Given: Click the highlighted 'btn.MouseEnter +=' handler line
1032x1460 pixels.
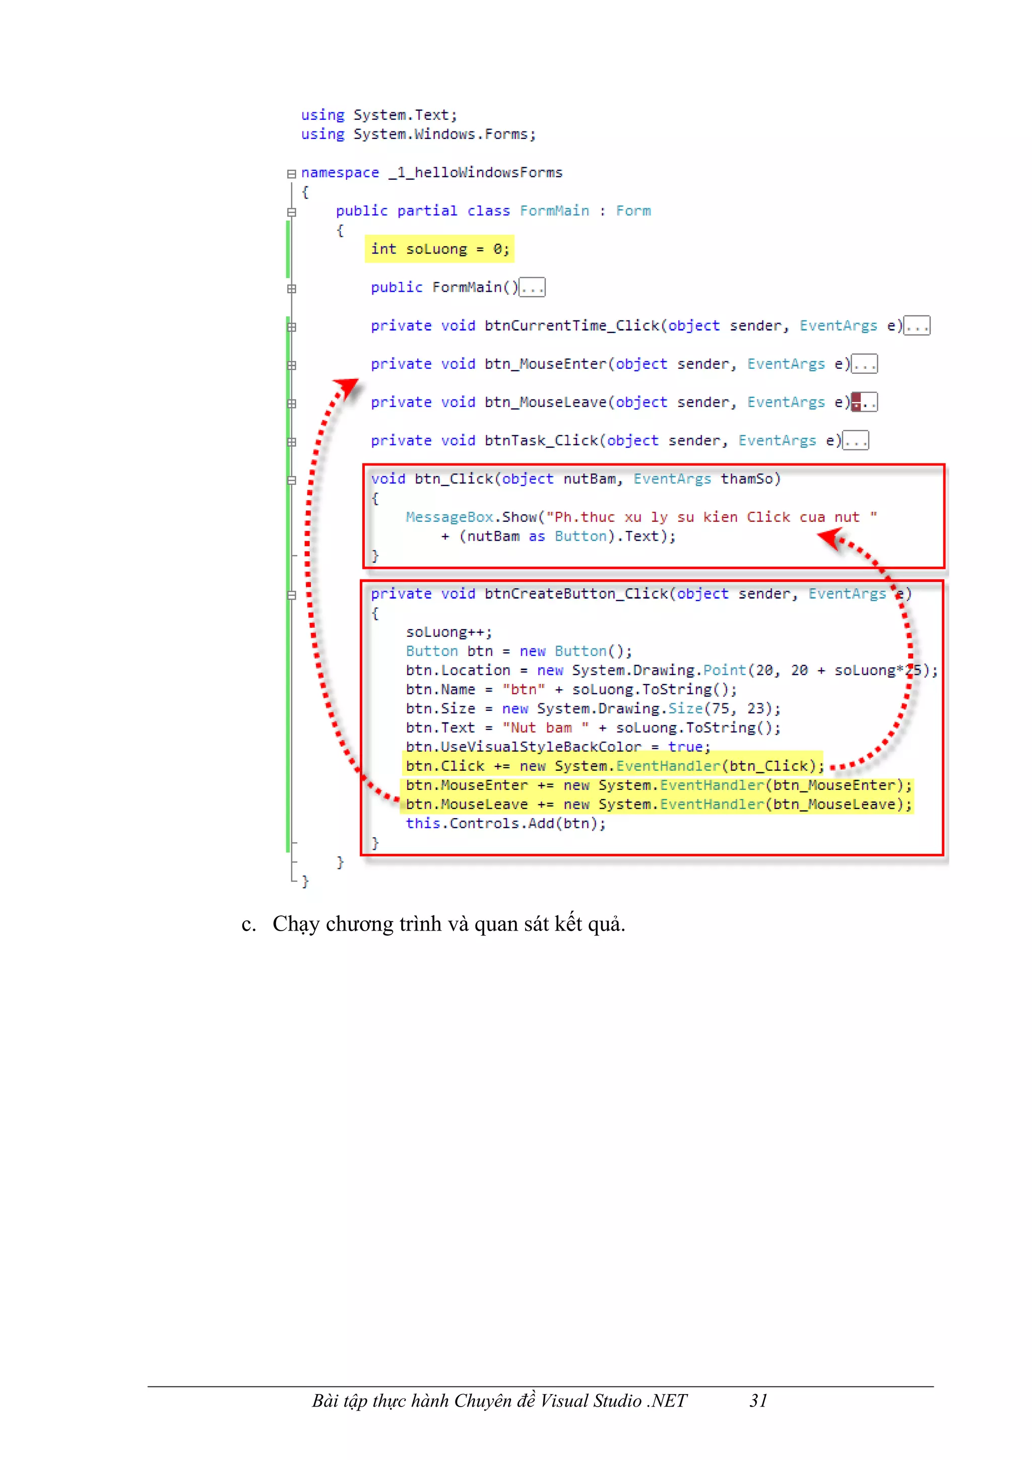Looking at the screenshot, I should [x=658, y=785].
